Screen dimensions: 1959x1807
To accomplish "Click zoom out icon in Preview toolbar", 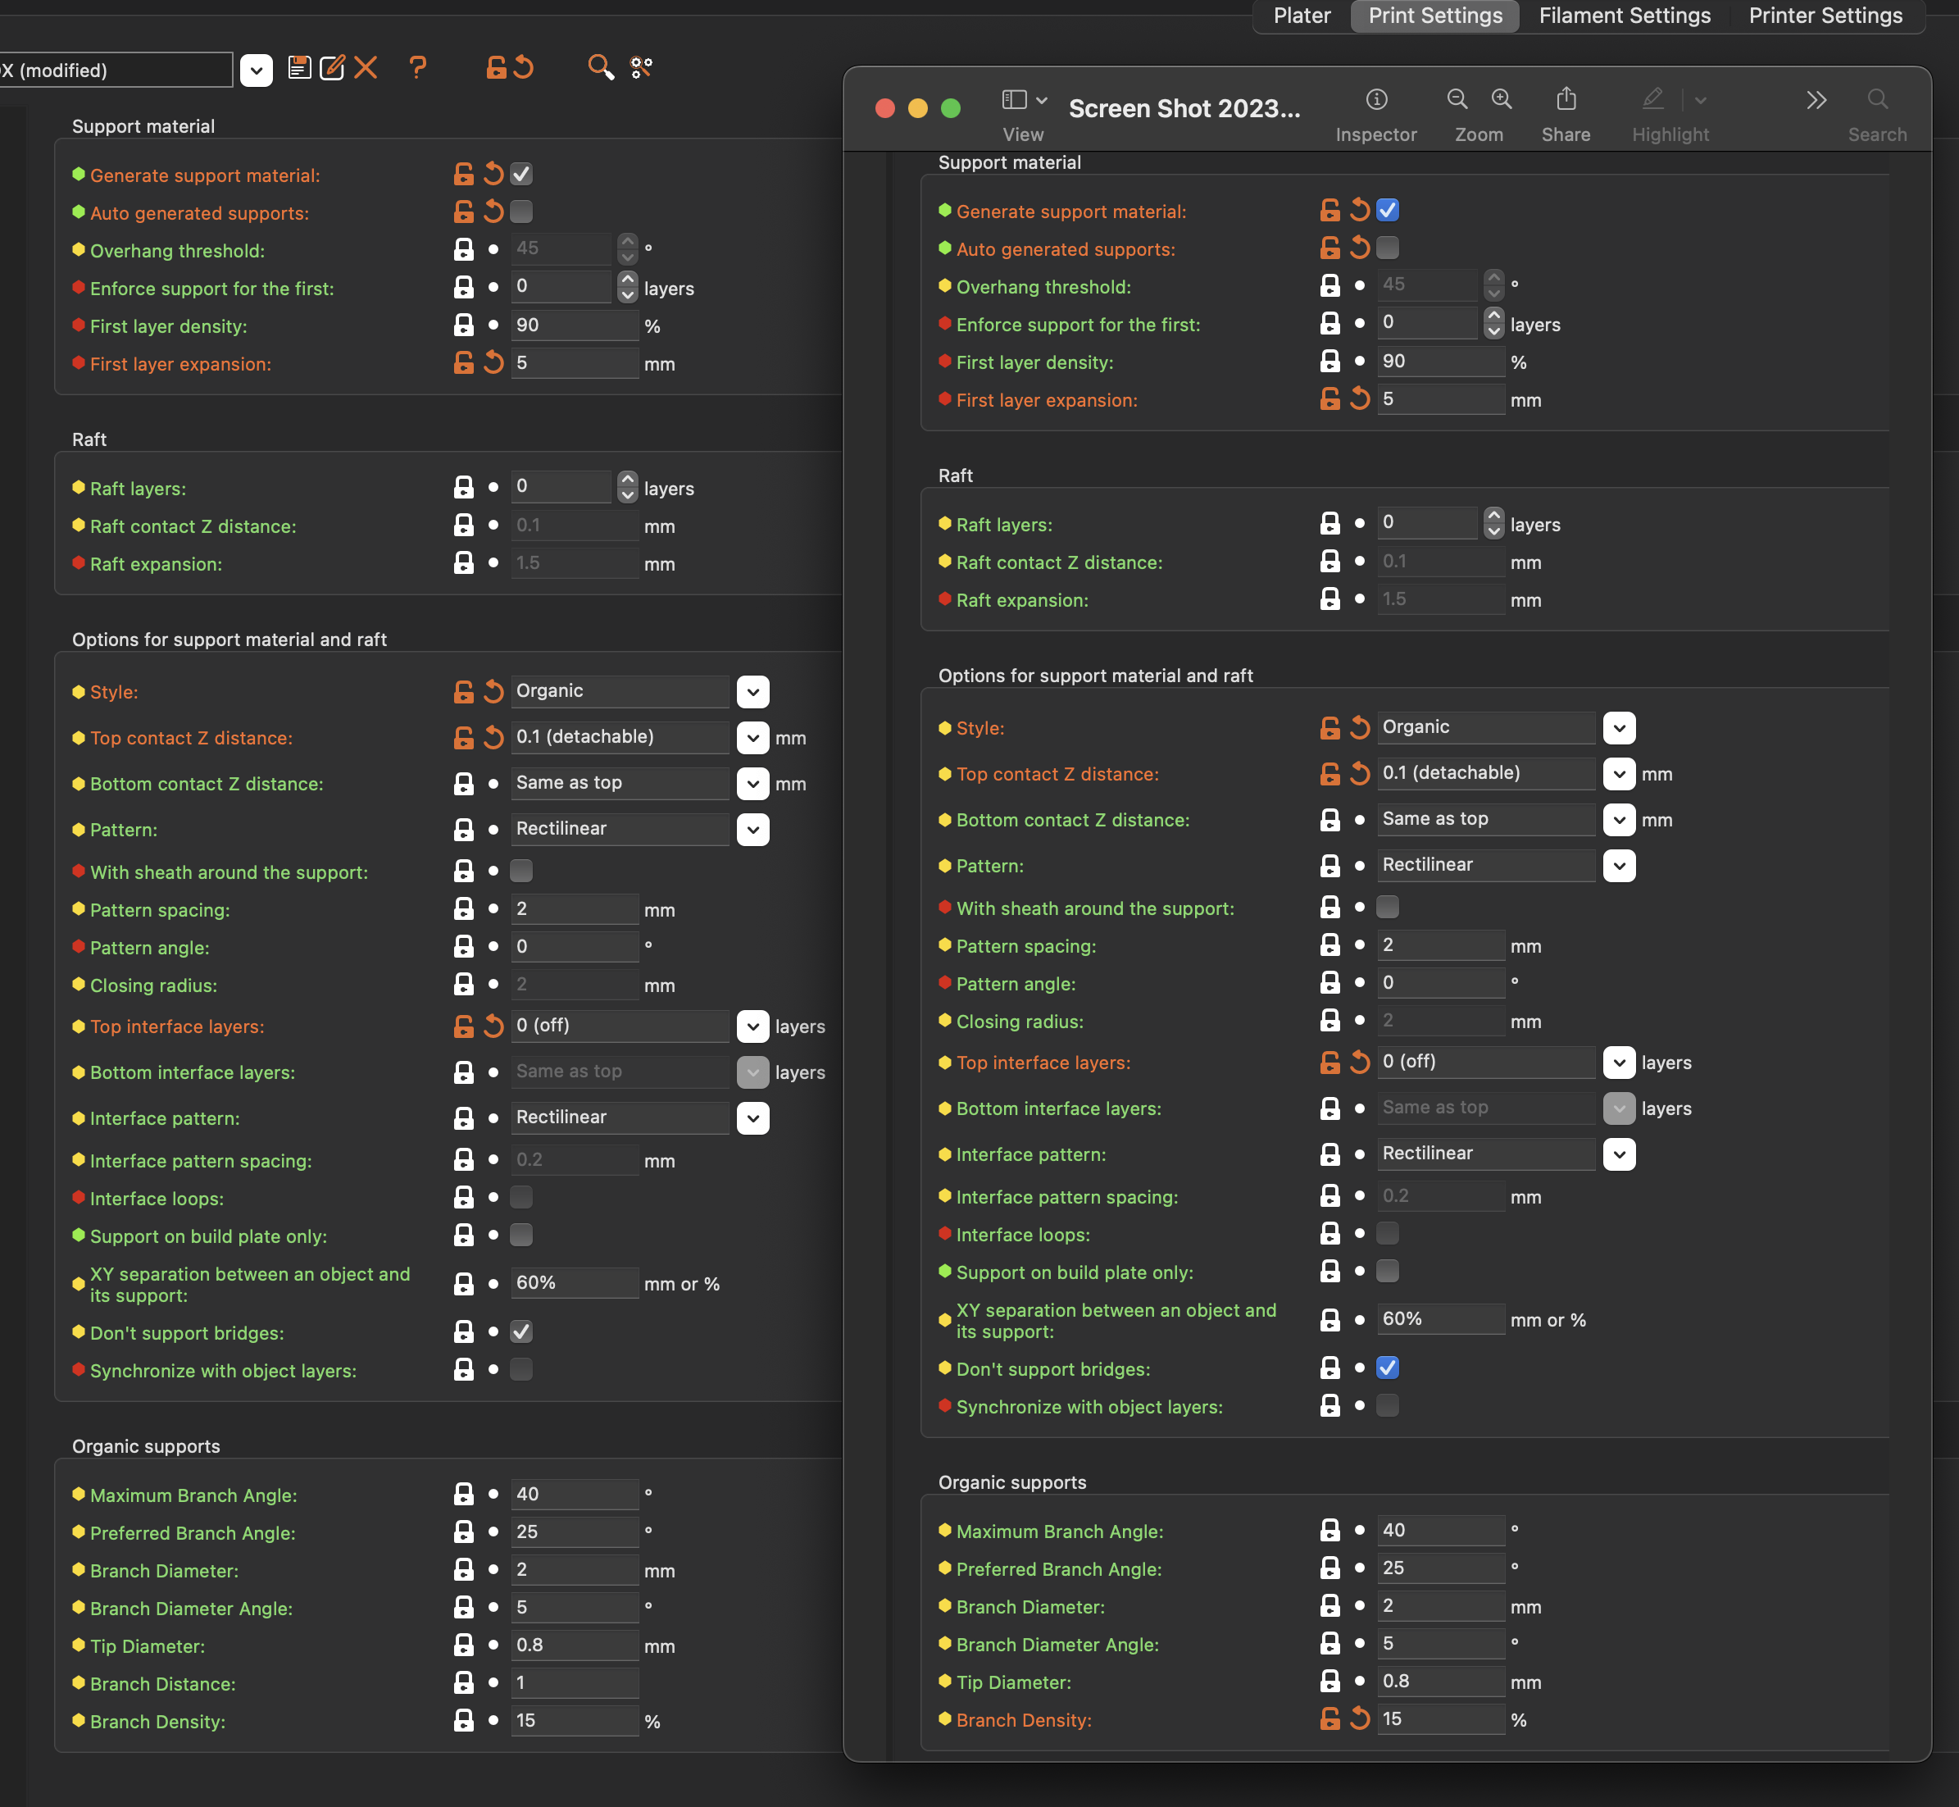I will [1457, 100].
